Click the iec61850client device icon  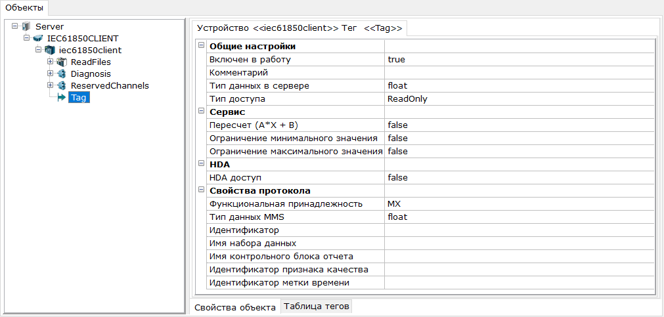50,51
